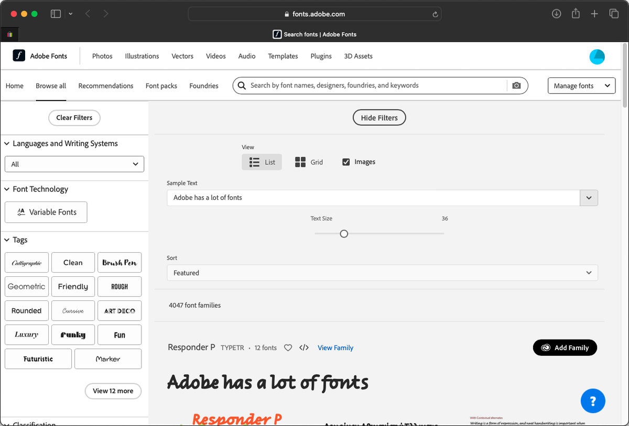Click the magnifying glass in search bar

coord(242,85)
